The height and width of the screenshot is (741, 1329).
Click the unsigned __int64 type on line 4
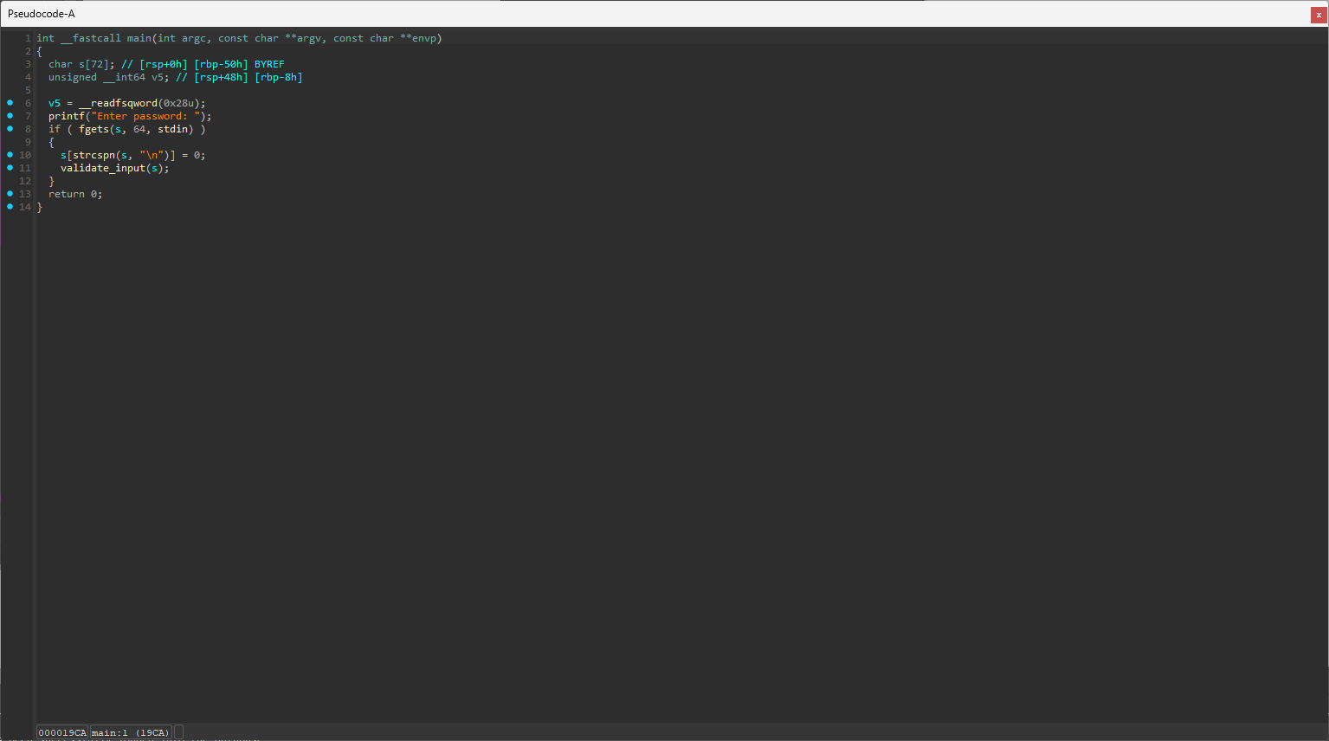[97, 77]
